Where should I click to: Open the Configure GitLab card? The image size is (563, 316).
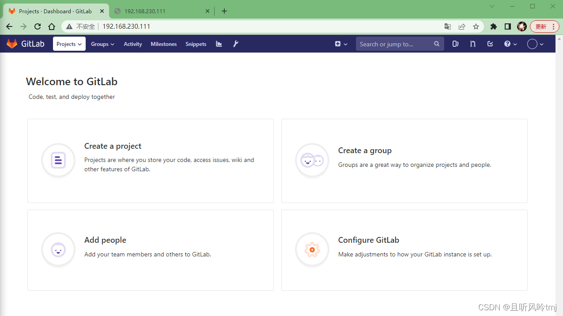(x=404, y=250)
